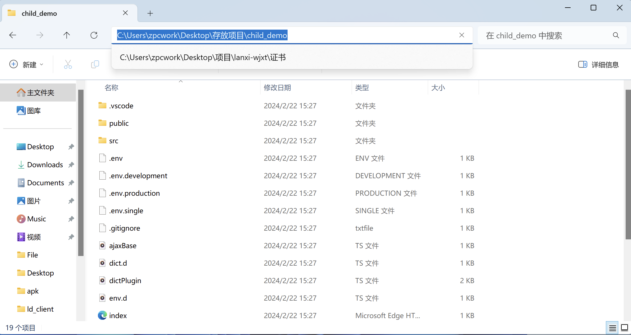Select the lanxi-wjxt\证书 path suggestion

[203, 58]
